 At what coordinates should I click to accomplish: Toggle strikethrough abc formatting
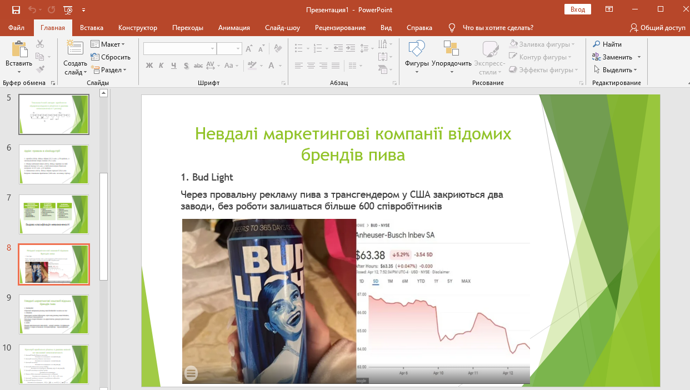coord(198,66)
